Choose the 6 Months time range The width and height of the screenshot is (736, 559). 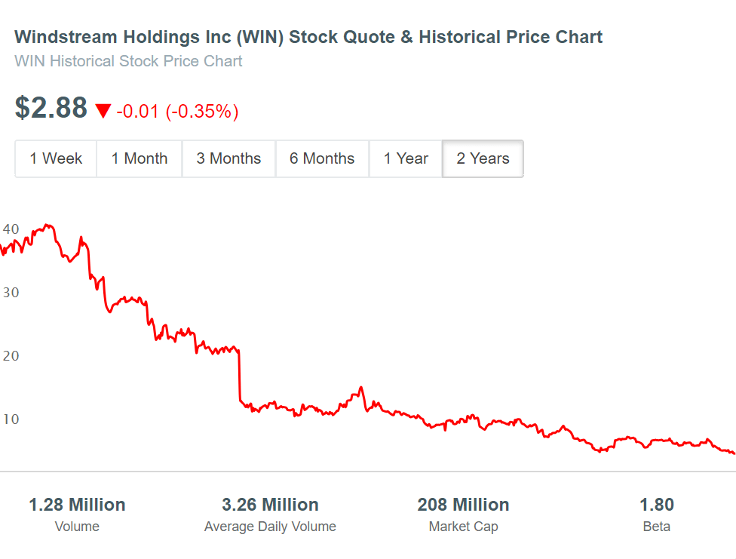point(322,158)
